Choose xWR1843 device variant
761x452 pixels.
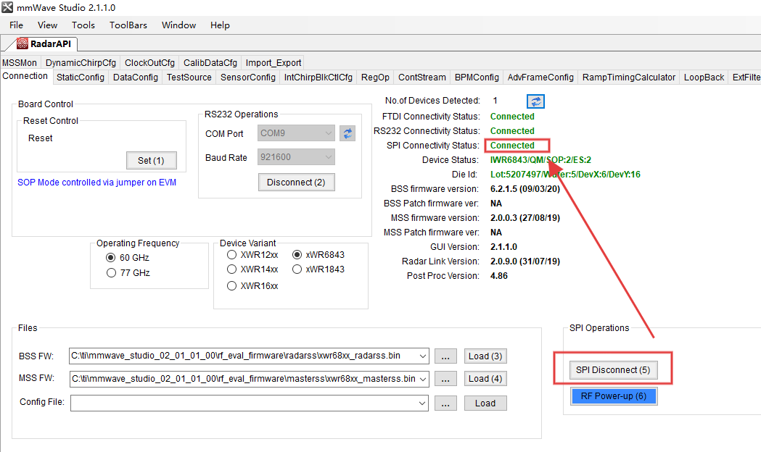tap(297, 269)
